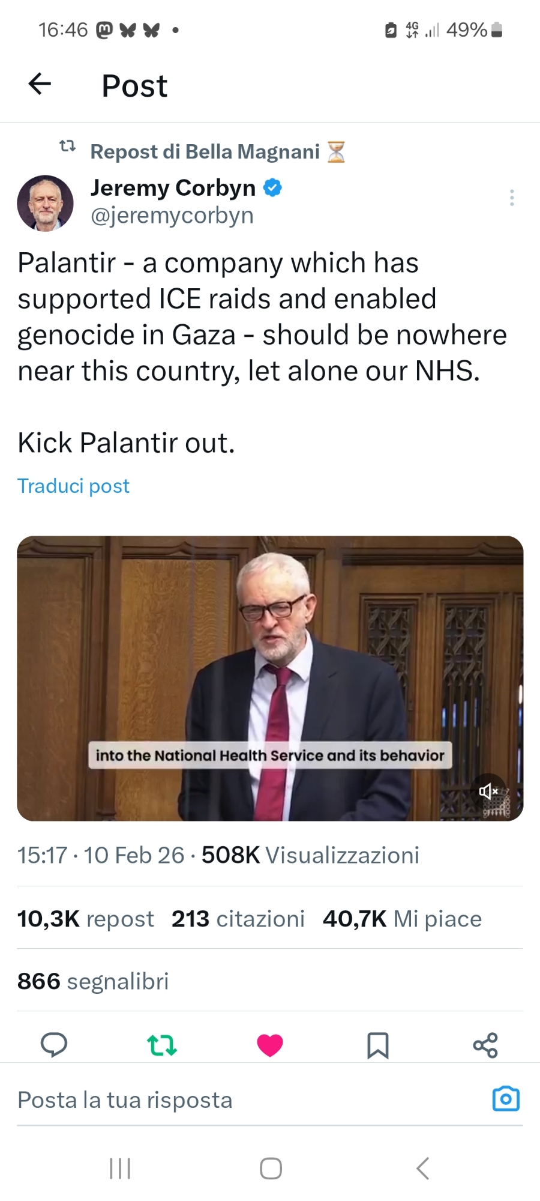Focus the "Posta la tua risposta" field
Image resolution: width=540 pixels, height=1201 pixels.
pos(240,1100)
